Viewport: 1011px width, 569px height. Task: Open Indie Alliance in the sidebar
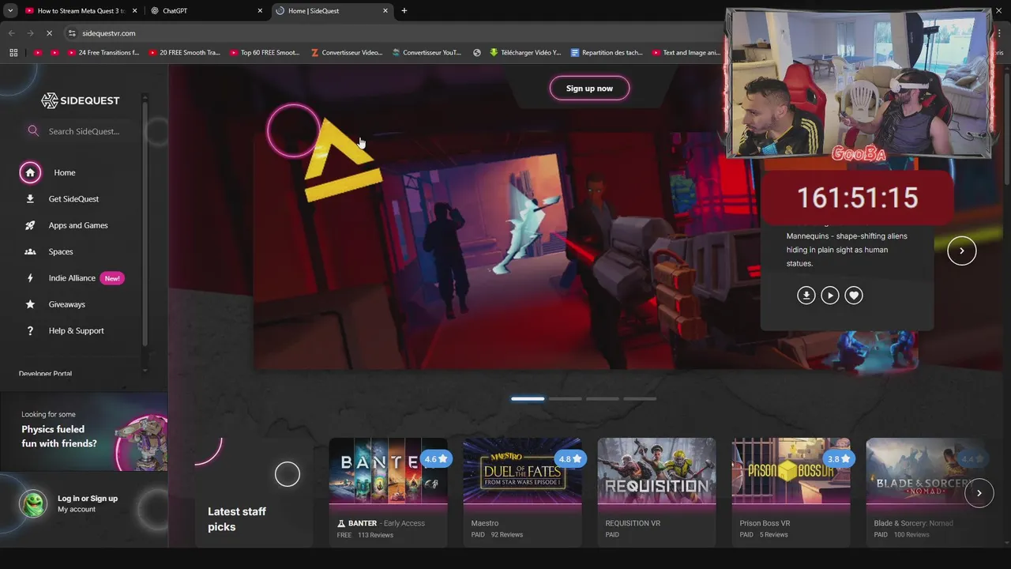(72, 278)
